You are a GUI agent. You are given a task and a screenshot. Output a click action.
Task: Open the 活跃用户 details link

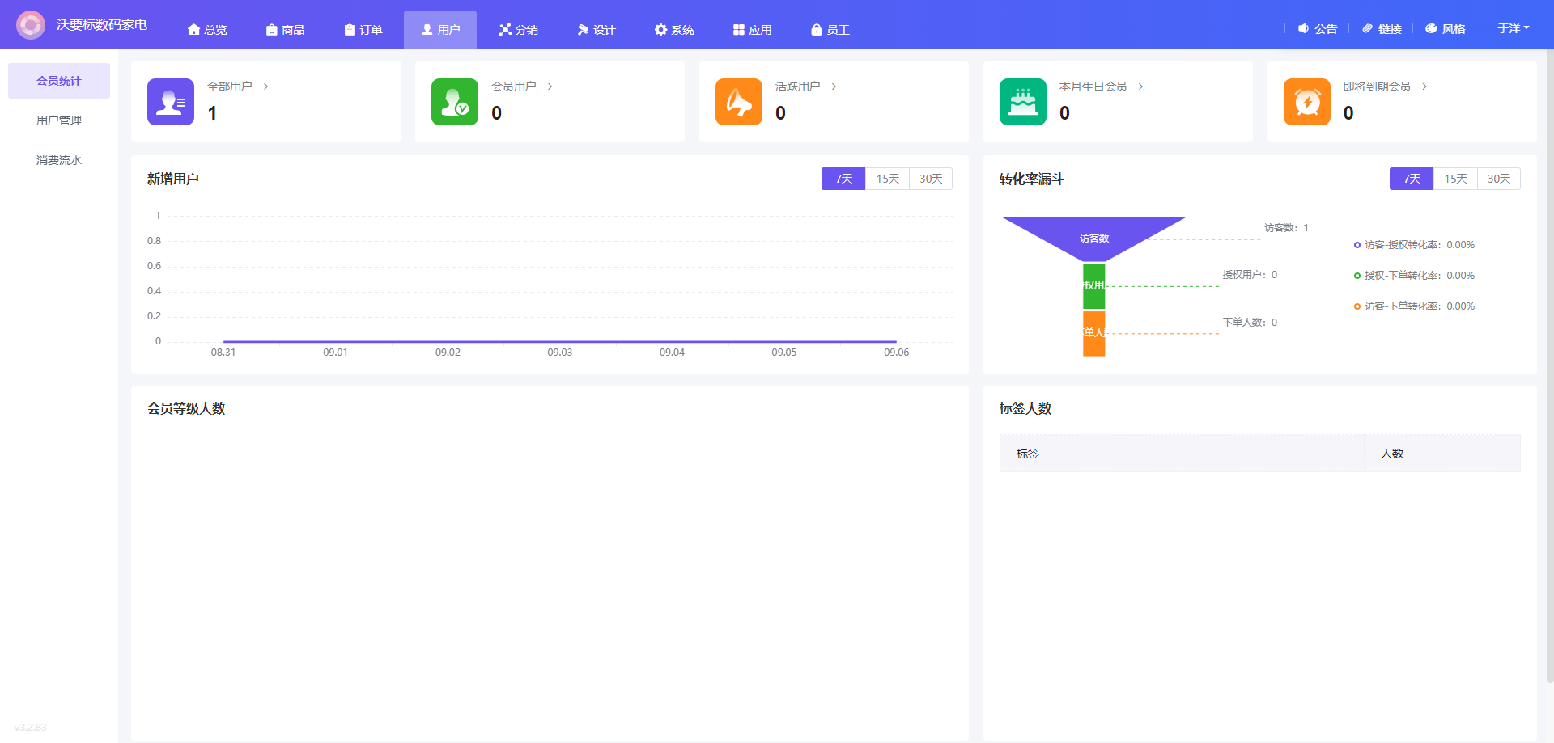(806, 87)
